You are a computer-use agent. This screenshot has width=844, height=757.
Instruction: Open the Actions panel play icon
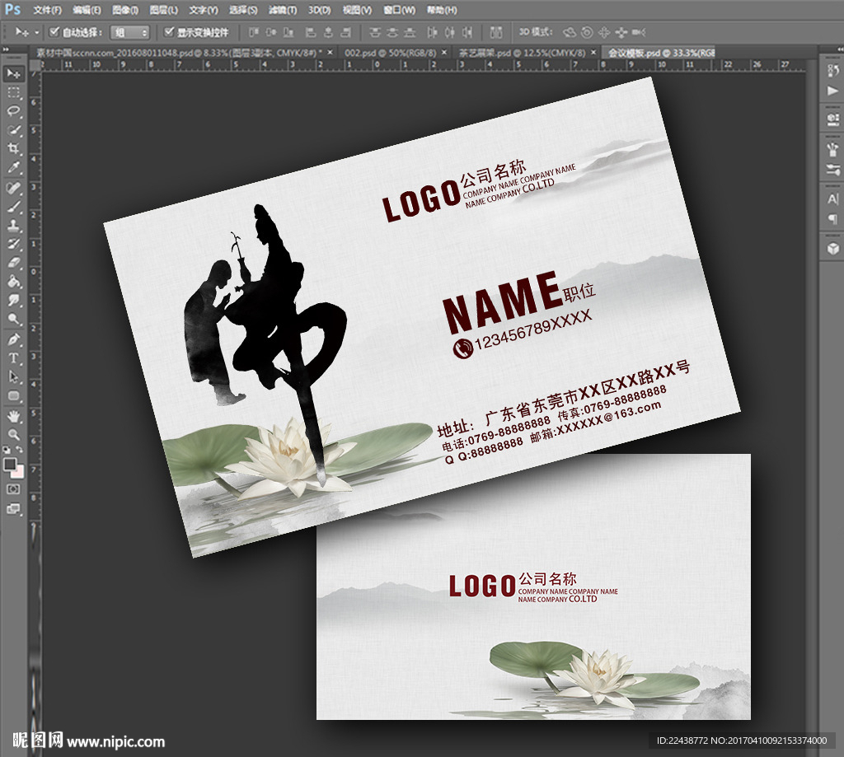click(x=832, y=91)
